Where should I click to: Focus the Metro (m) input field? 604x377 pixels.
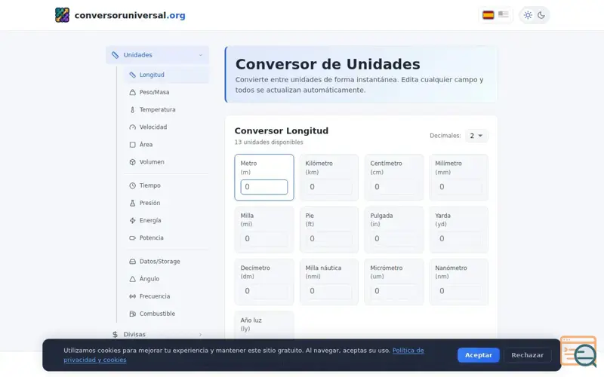(x=264, y=187)
